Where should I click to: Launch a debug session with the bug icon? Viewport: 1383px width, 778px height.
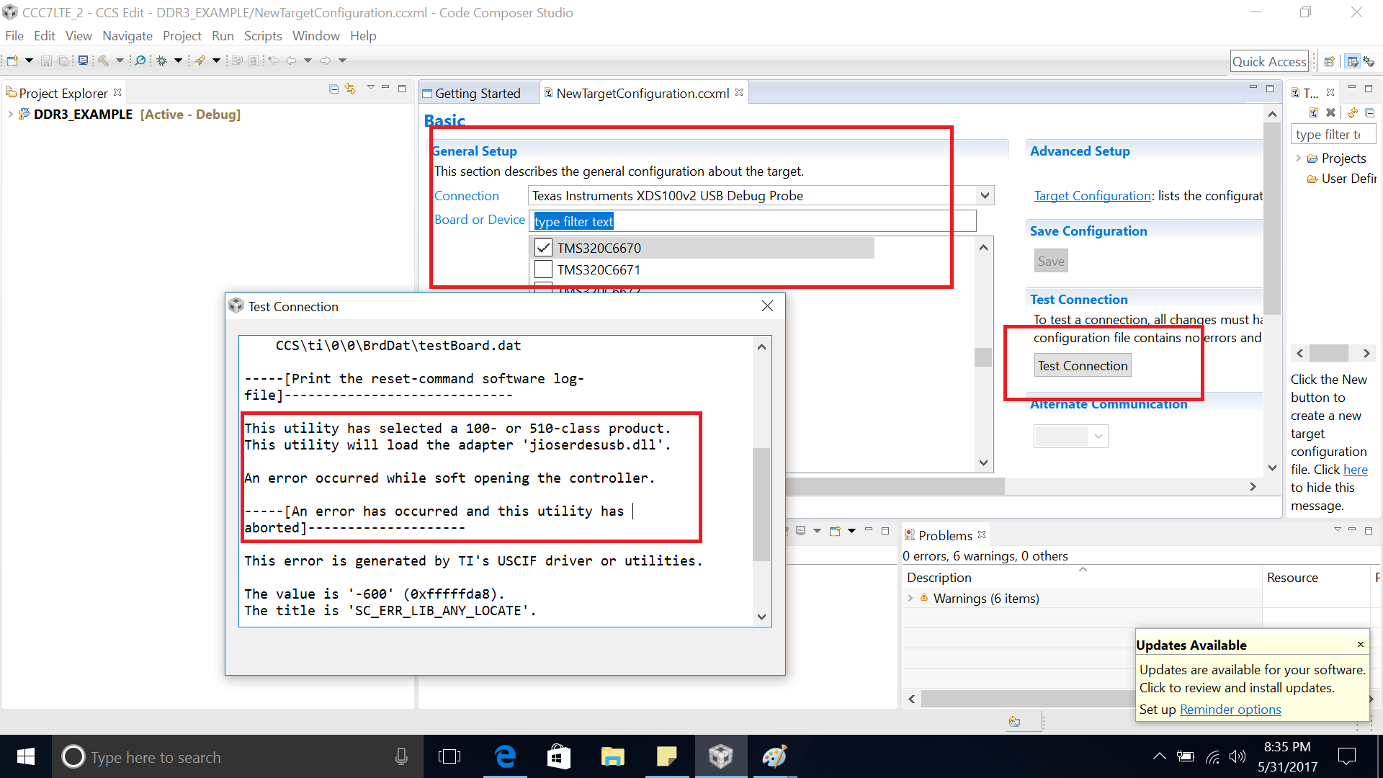point(162,61)
